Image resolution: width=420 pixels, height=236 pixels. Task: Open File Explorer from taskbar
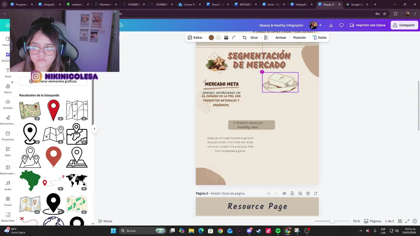[x=191, y=231]
